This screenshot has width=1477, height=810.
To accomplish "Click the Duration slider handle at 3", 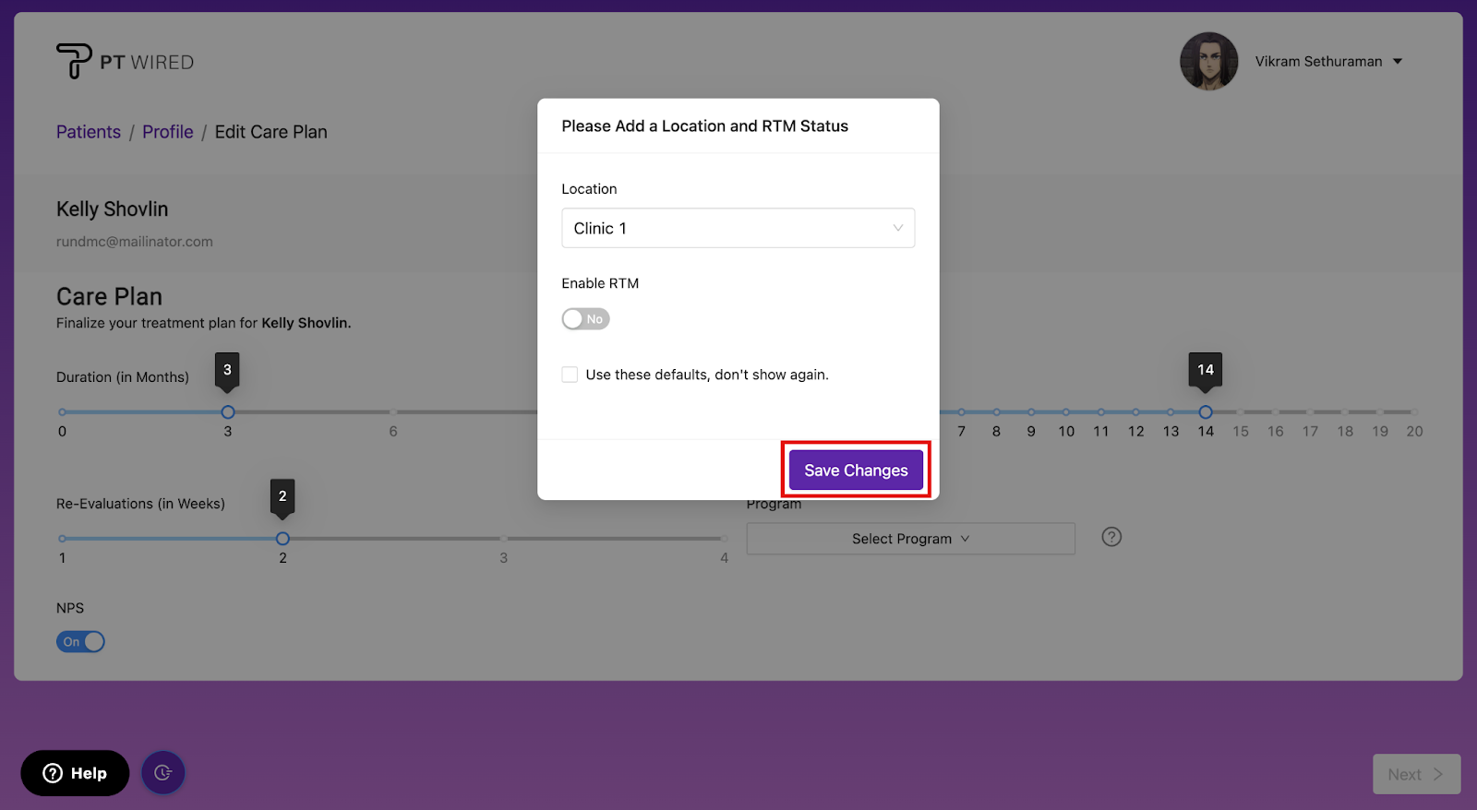I will 228,412.
